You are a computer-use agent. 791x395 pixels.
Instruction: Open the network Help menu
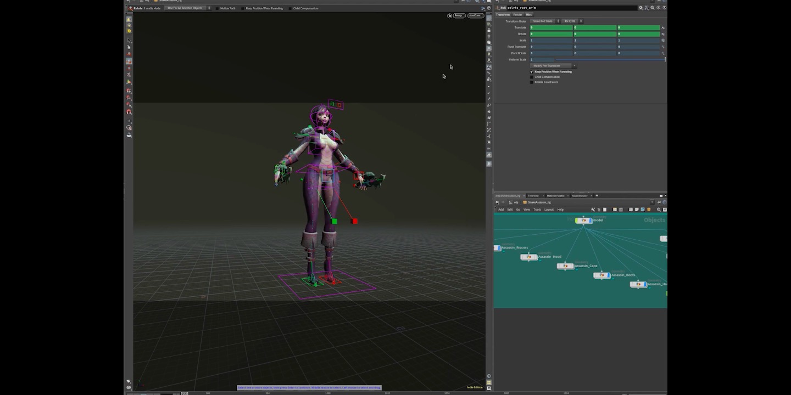tap(560, 210)
